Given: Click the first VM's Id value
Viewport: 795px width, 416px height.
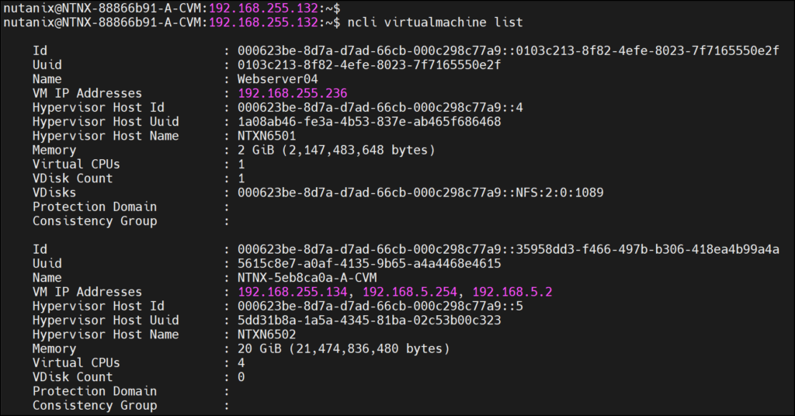Looking at the screenshot, I should (508, 50).
